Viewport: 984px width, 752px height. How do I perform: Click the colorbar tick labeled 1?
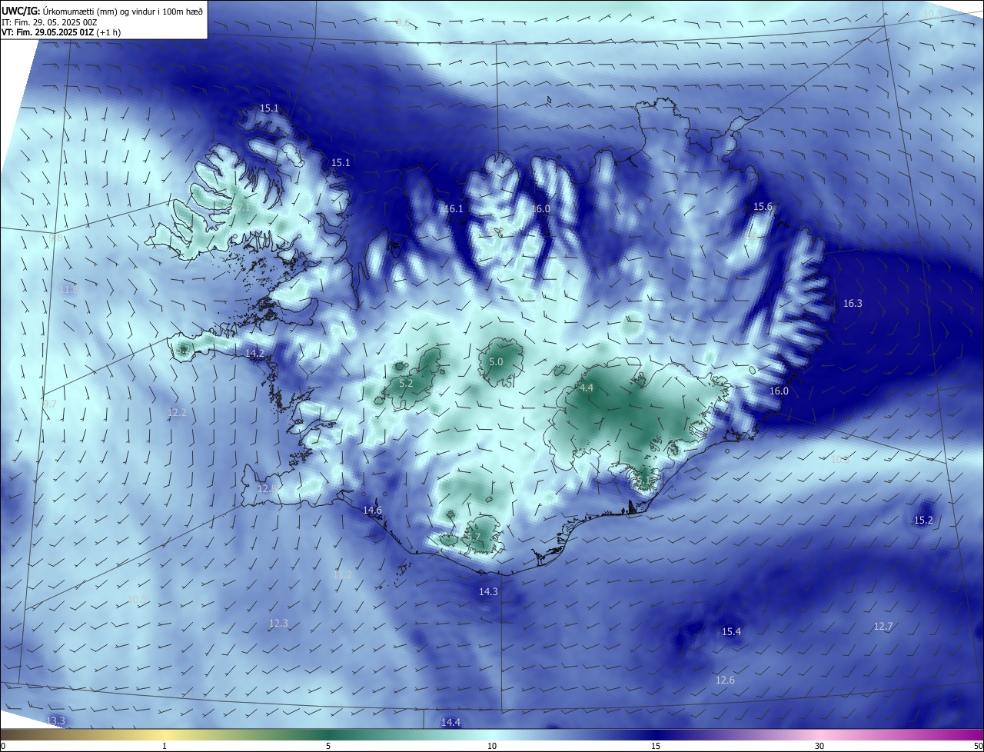point(165,746)
